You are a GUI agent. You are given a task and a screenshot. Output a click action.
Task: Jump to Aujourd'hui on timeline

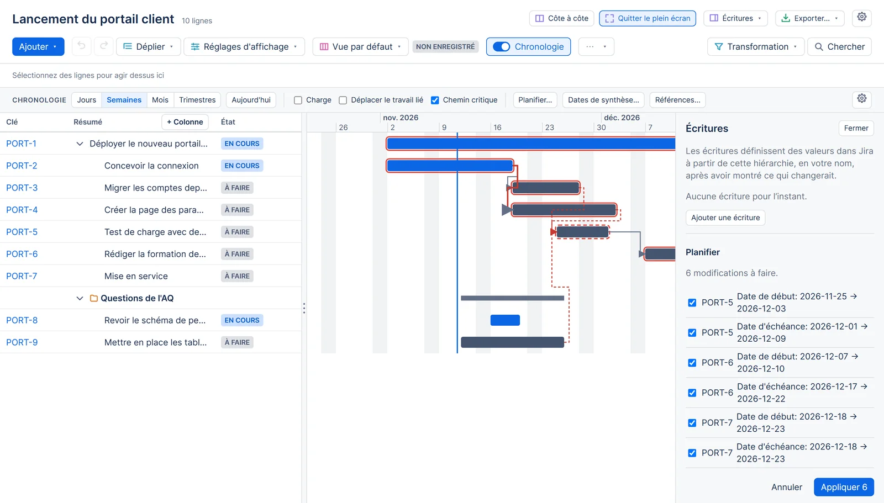click(251, 100)
